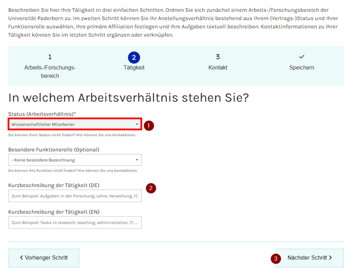348x271 pixels.
Task: Click the heading "In welchem Arbeitsverhältnis stehen Sie?"
Action: tap(129, 98)
